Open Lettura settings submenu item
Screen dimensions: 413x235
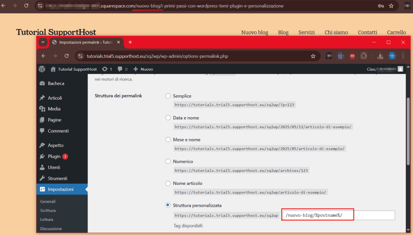47,219
